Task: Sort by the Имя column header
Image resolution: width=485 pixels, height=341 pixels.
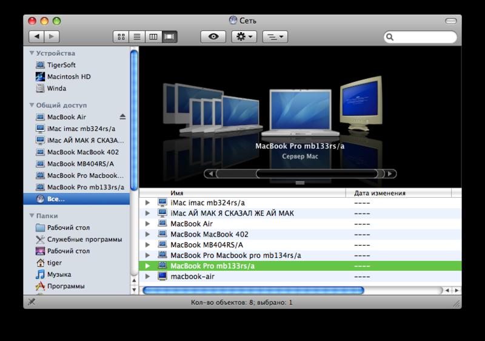Action: coord(242,193)
